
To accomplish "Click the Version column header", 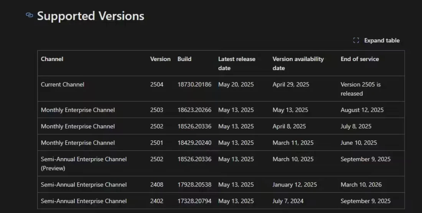I will pos(160,59).
